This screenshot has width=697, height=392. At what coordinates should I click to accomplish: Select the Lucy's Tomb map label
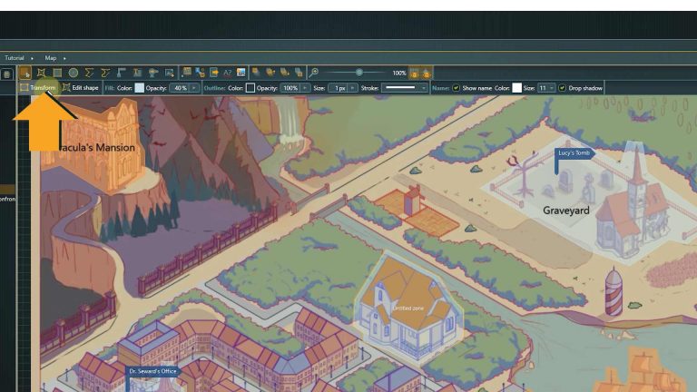tap(574, 152)
